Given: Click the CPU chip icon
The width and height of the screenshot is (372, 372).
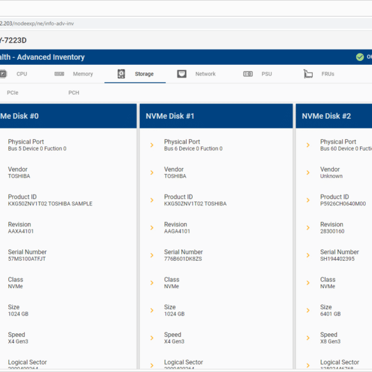Looking at the screenshot, I should (3, 74).
